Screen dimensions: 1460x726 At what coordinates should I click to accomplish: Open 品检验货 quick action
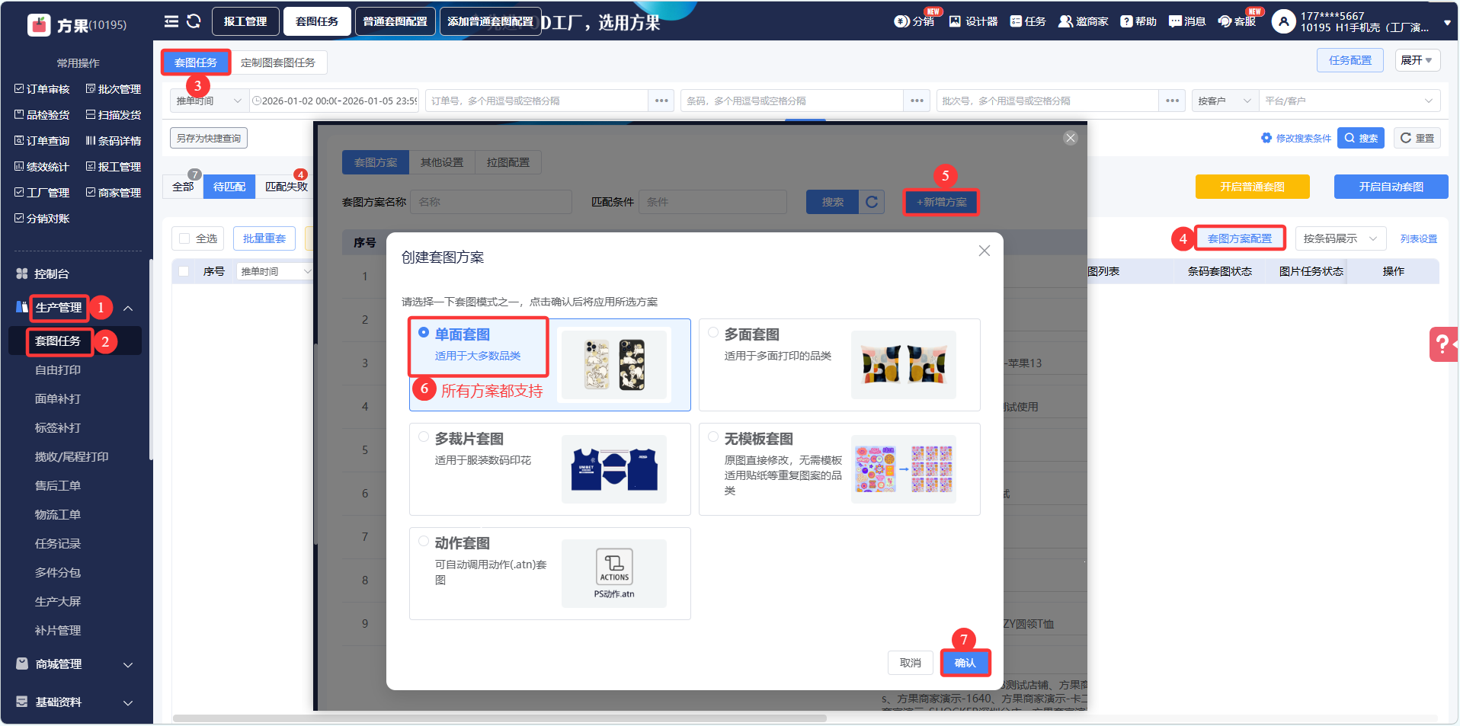pos(42,115)
